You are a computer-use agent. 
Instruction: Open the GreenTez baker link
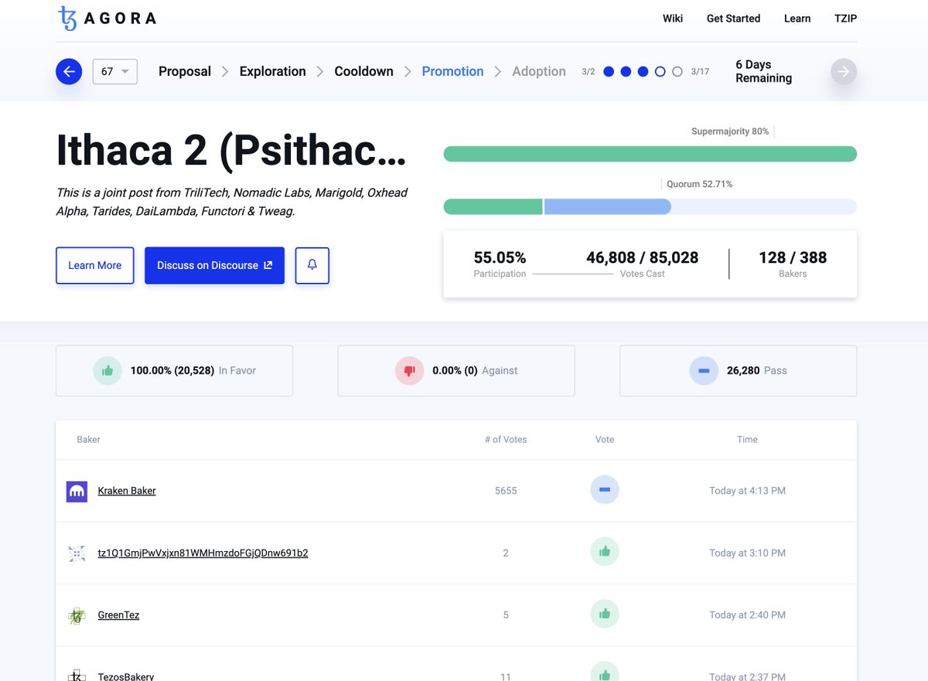click(118, 615)
